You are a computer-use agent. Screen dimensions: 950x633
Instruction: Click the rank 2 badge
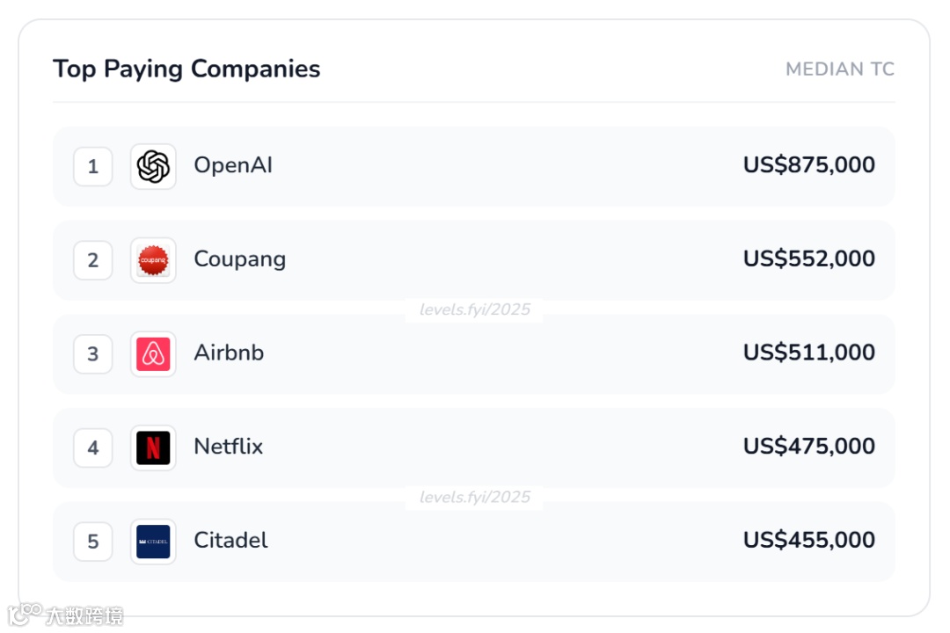coord(93,260)
